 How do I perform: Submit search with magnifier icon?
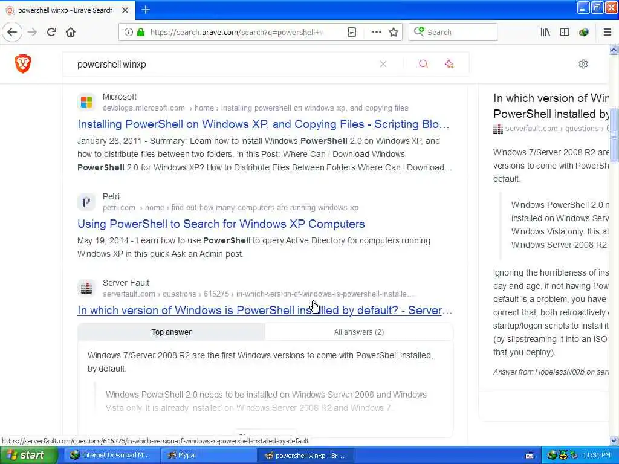click(x=423, y=64)
